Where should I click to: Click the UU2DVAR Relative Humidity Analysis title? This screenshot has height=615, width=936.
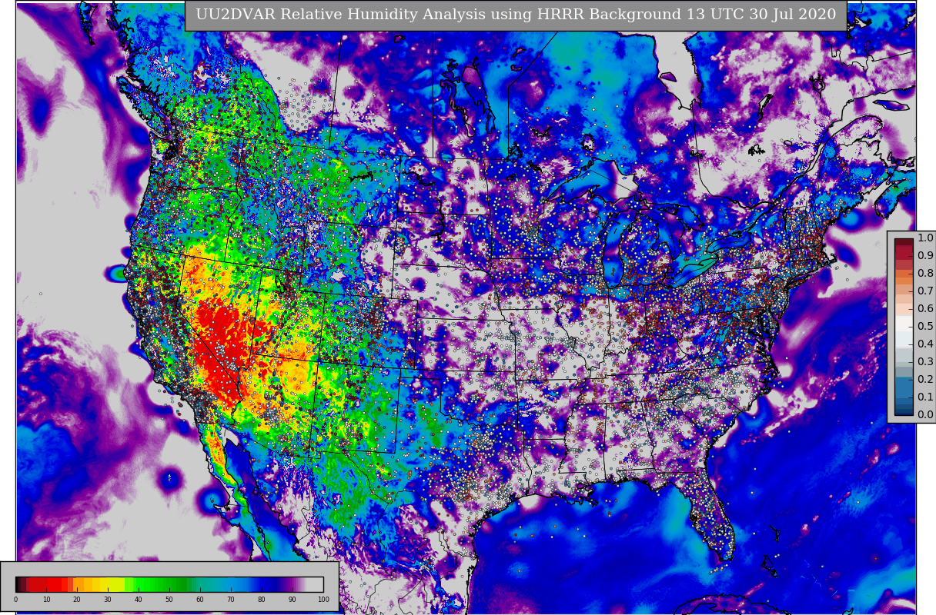(516, 15)
